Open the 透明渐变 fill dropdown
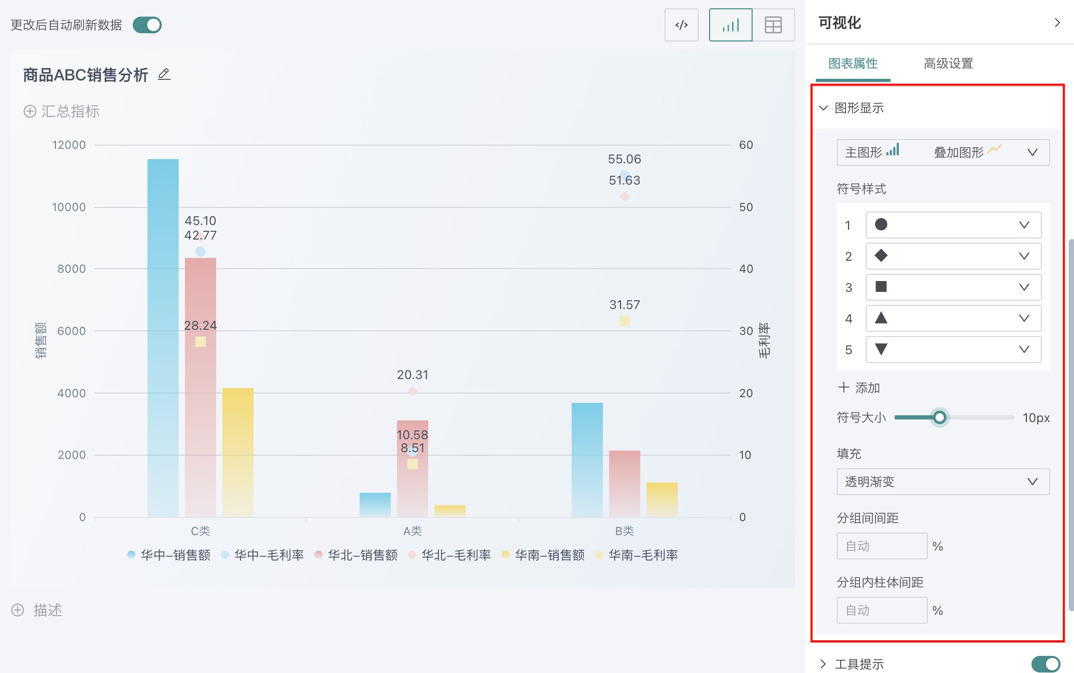This screenshot has height=673, width=1074. 942,482
